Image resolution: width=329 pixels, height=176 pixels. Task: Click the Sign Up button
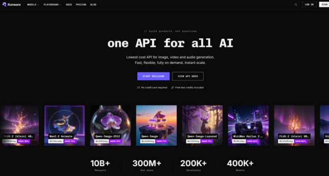tap(324, 5)
